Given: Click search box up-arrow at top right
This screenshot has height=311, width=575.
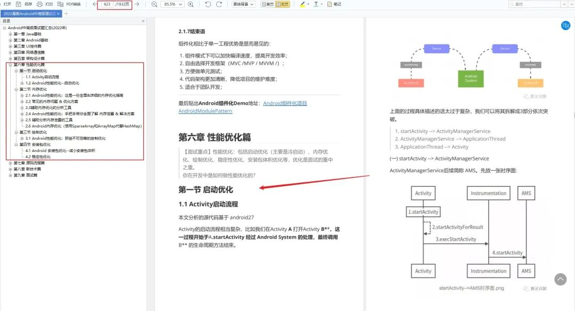Looking at the screenshot, I should (x=564, y=4).
